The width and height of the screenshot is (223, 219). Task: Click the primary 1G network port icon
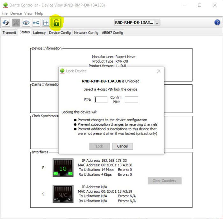tap(63, 168)
